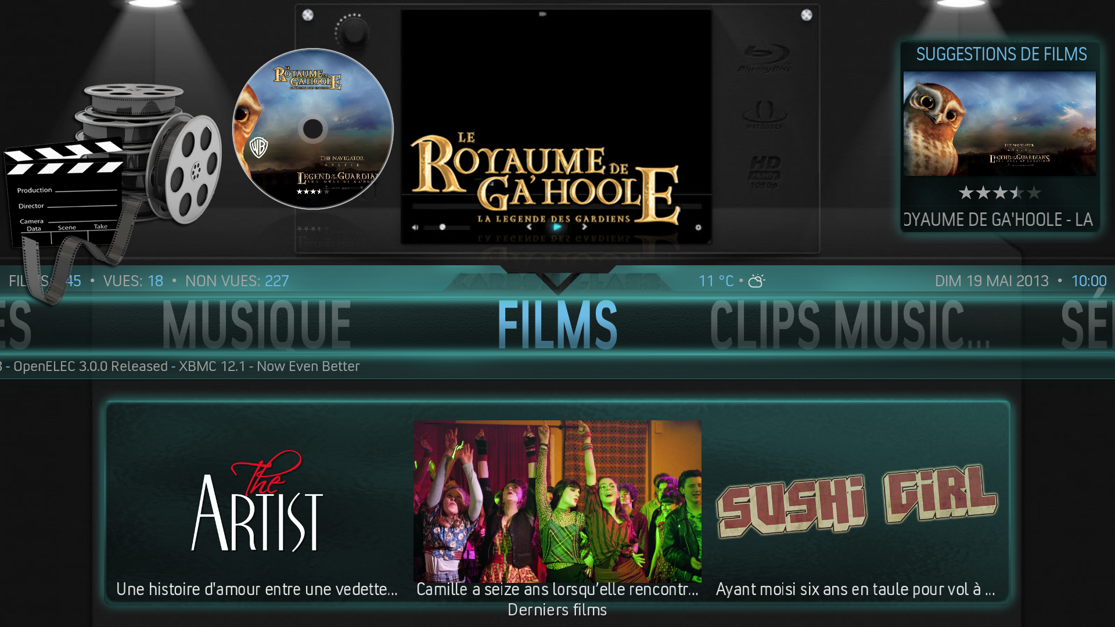
Task: Click the 11 °C temperature reading
Action: click(716, 281)
